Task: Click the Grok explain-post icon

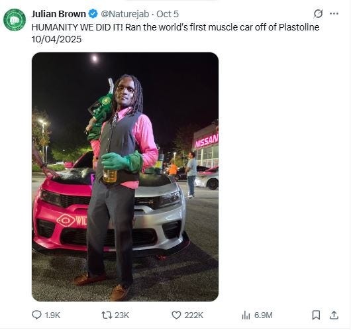Action: (x=318, y=14)
